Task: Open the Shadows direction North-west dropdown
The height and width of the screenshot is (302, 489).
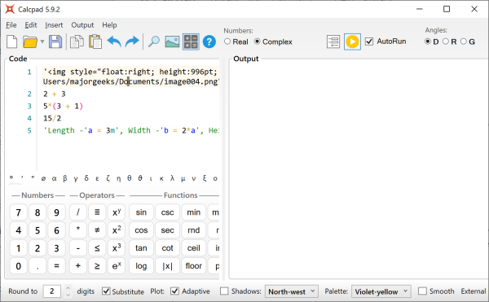Action: coord(292,291)
